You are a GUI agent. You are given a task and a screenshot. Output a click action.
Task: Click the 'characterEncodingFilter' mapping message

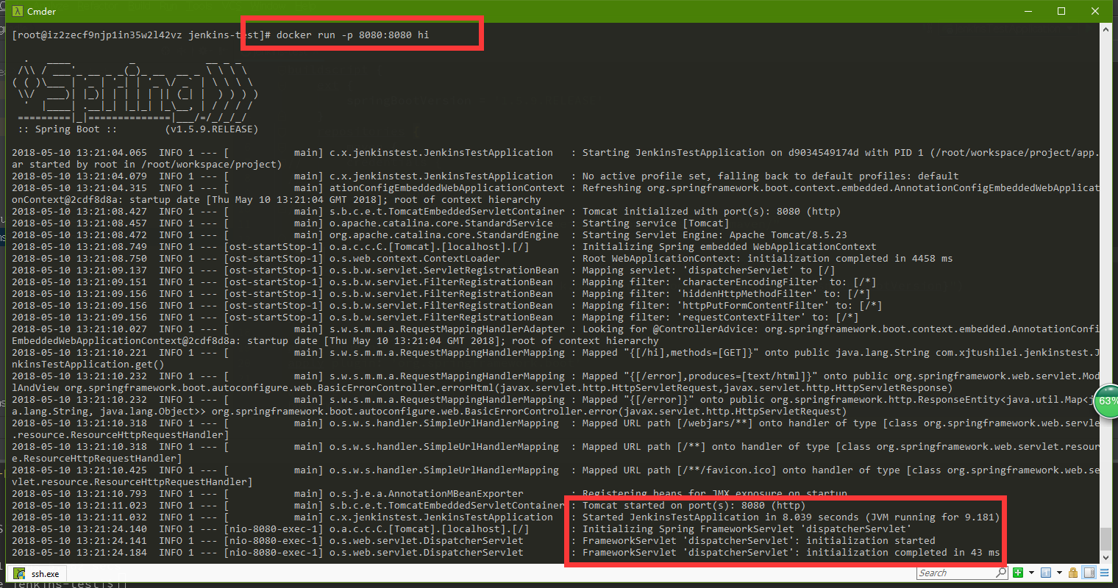point(730,282)
